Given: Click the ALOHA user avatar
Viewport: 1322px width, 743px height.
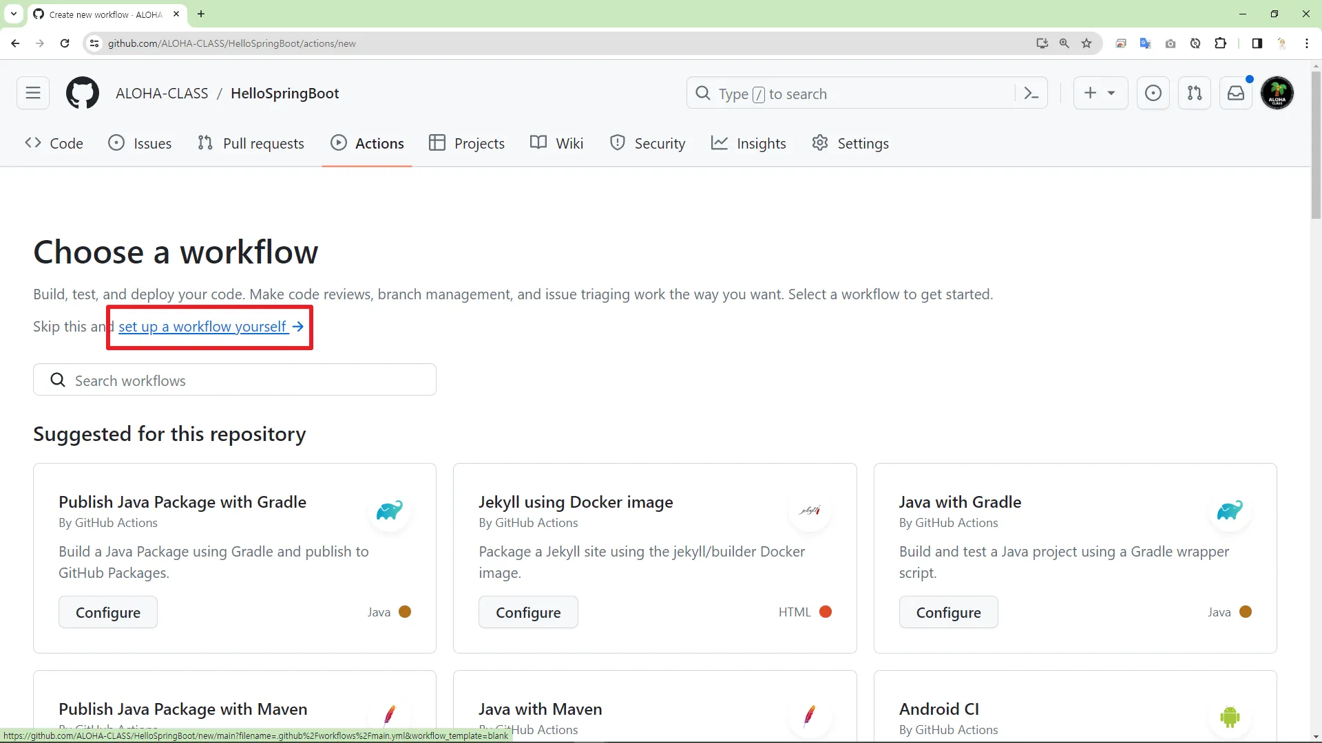Looking at the screenshot, I should pos(1277,93).
